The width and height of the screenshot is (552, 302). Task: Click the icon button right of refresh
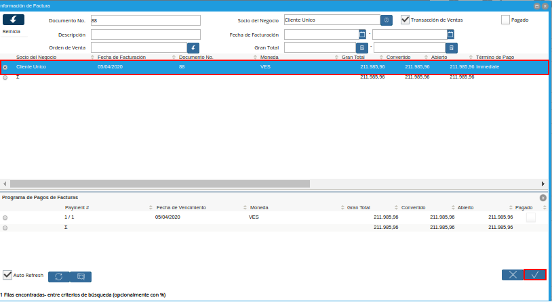pyautogui.click(x=81, y=276)
